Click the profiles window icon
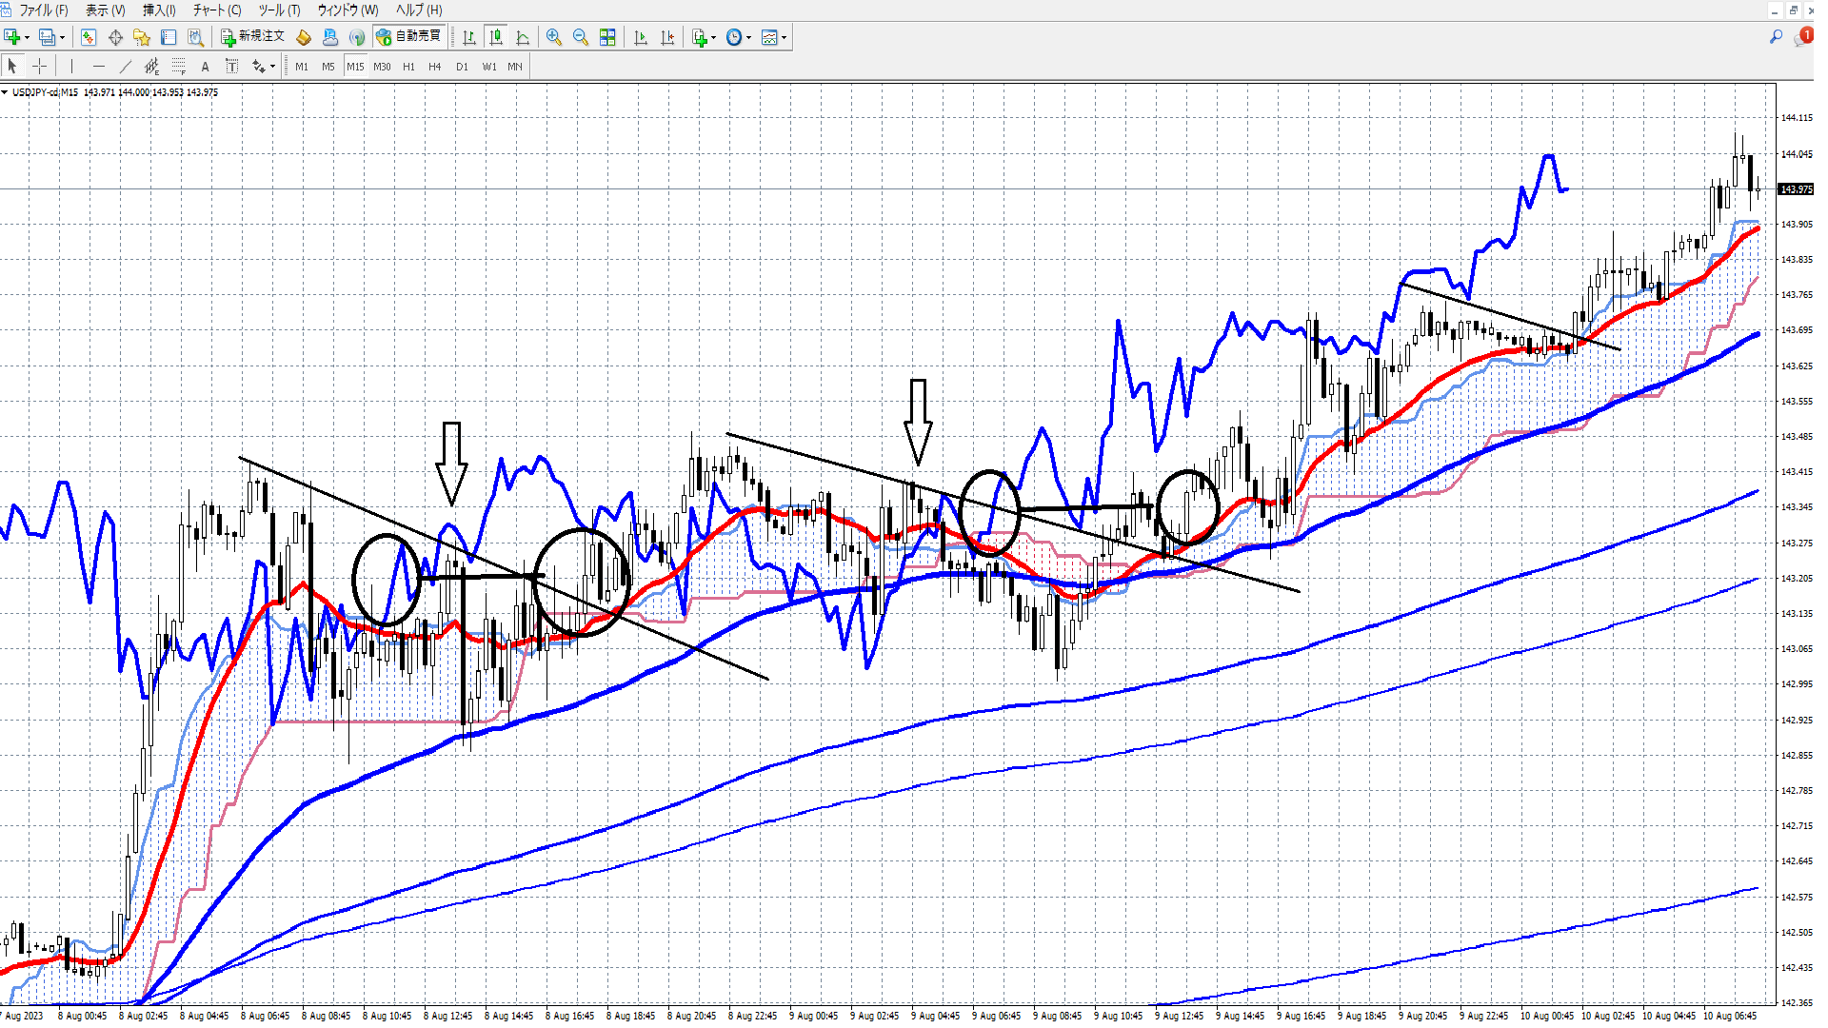The image size is (1828, 1028). [x=47, y=37]
